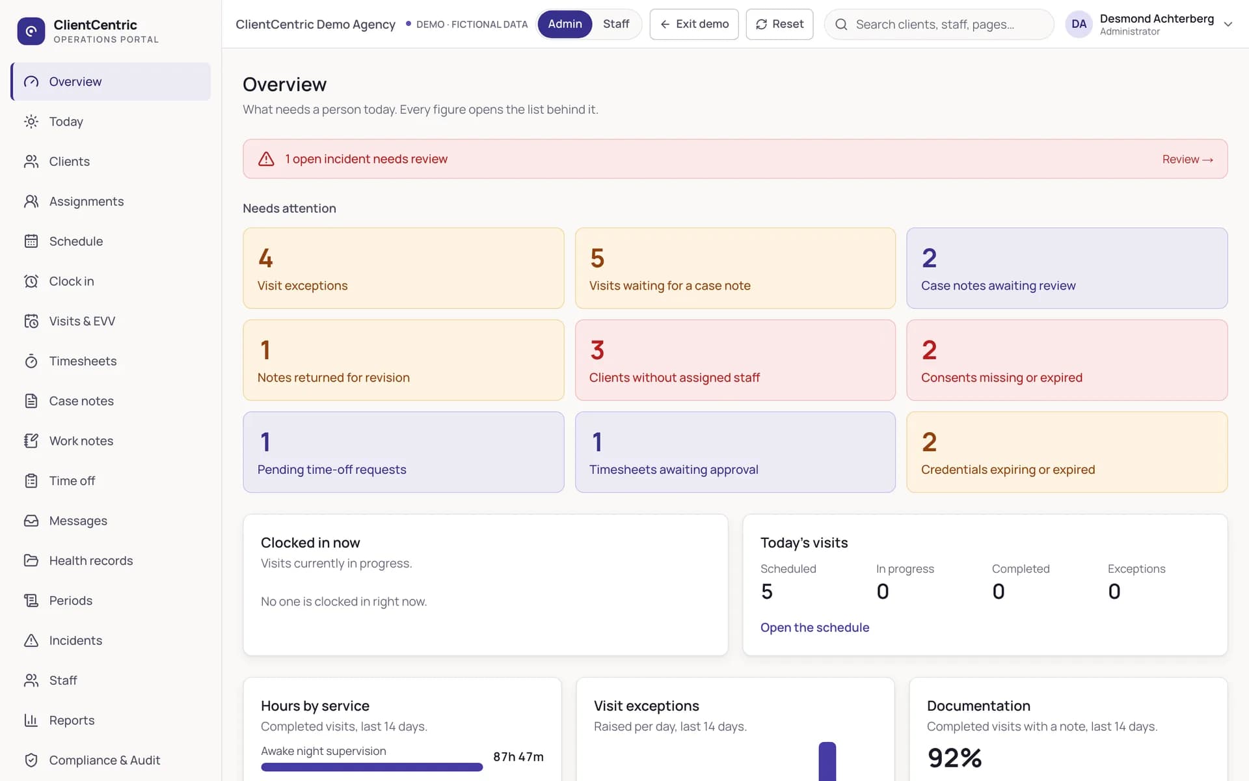Click the Clock in alarm icon
The image size is (1249, 781).
point(31,281)
